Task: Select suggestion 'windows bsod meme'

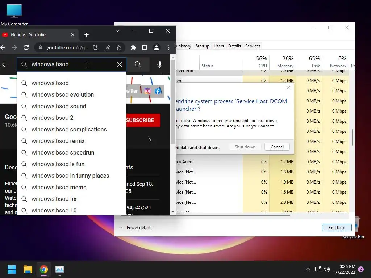Action: coord(71,187)
